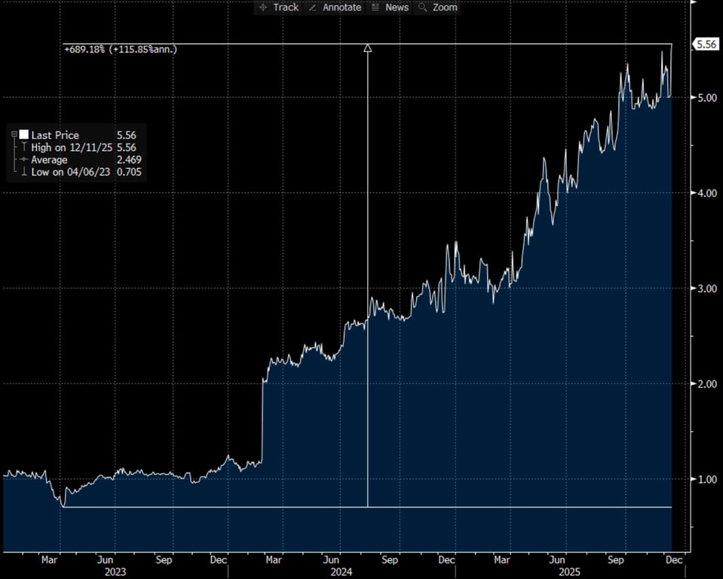This screenshot has width=723, height=579.
Task: Click the Average marker icon in legend
Action: click(24, 160)
